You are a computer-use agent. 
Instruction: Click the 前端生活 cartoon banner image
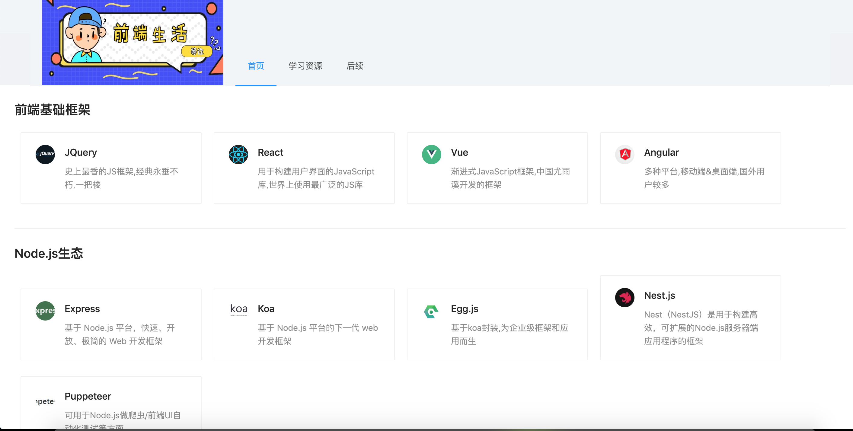click(x=133, y=42)
